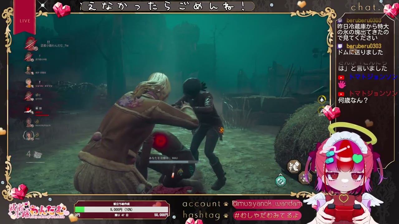Click the action status icon above mau's name
Viewport: 399px width, 224px height.
click(37, 134)
